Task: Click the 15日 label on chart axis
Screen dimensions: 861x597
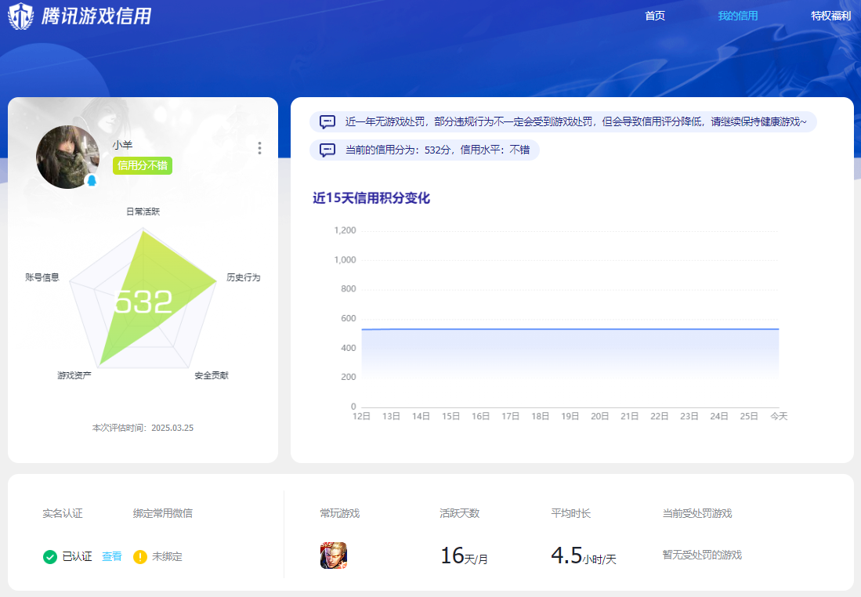Action: point(450,416)
